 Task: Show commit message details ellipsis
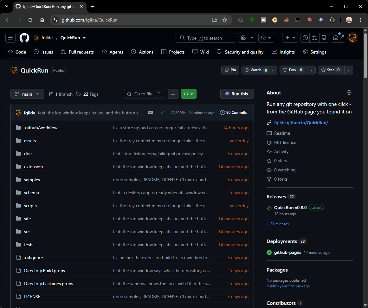coord(151,112)
